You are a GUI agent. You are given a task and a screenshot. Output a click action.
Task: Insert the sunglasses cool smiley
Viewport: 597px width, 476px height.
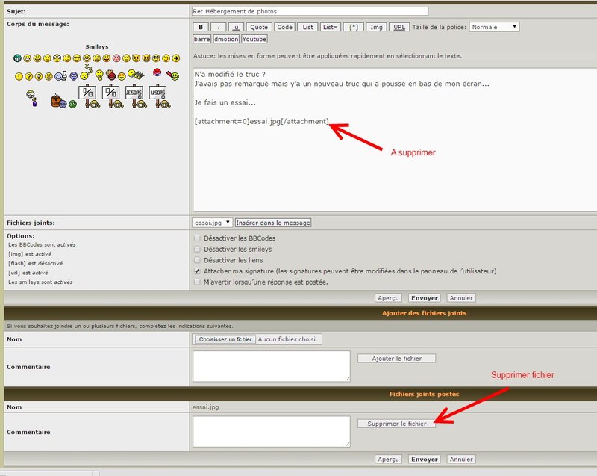click(77, 58)
